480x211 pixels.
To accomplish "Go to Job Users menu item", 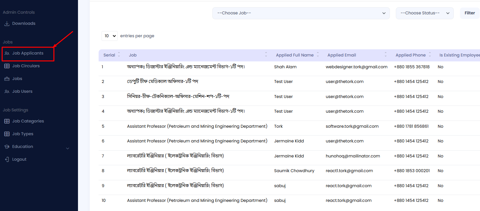I will 22,91.
